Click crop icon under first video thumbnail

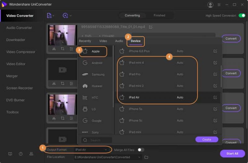[63, 49]
